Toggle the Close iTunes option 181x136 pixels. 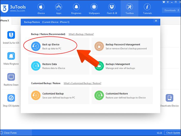9,133
